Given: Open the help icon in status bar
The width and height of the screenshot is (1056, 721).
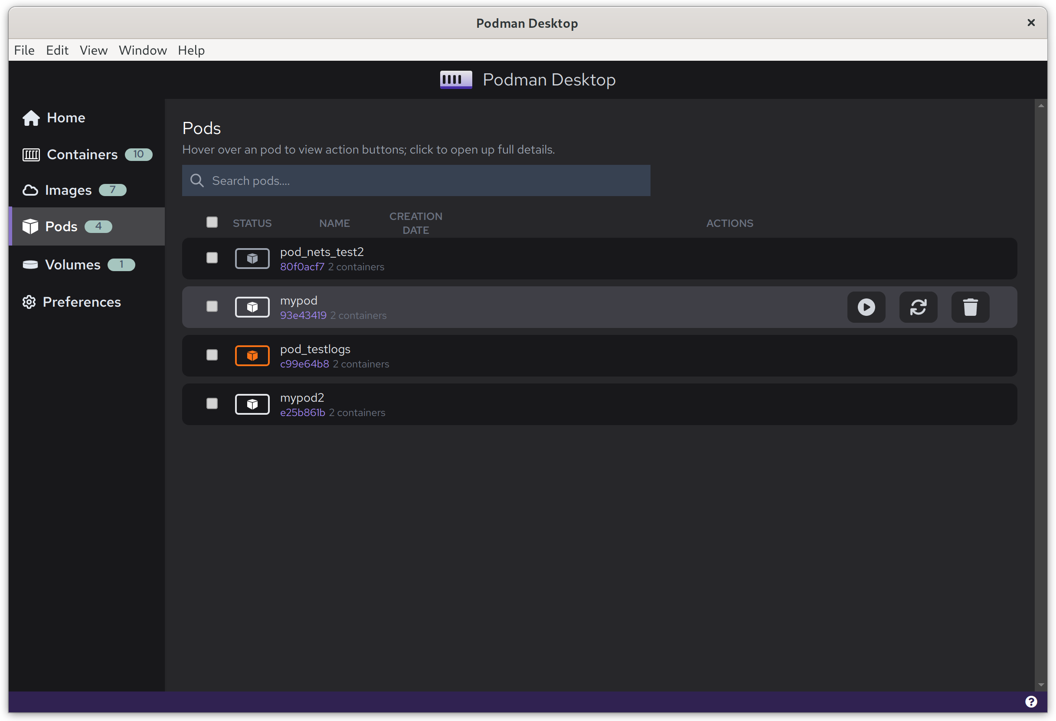Looking at the screenshot, I should point(1031,701).
